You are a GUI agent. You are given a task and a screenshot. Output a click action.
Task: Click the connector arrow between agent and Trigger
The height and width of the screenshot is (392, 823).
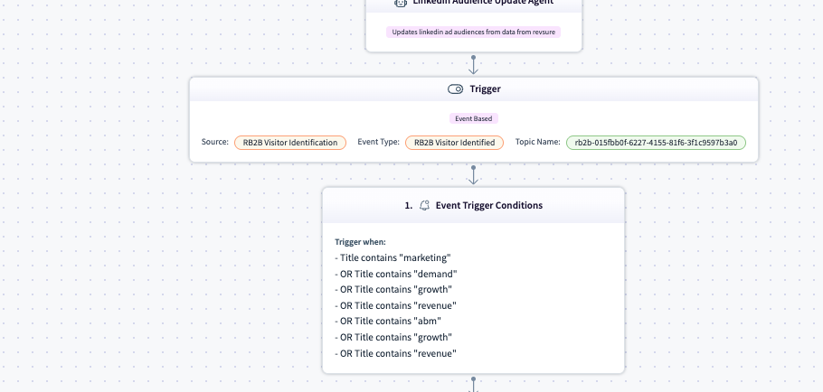[473, 65]
